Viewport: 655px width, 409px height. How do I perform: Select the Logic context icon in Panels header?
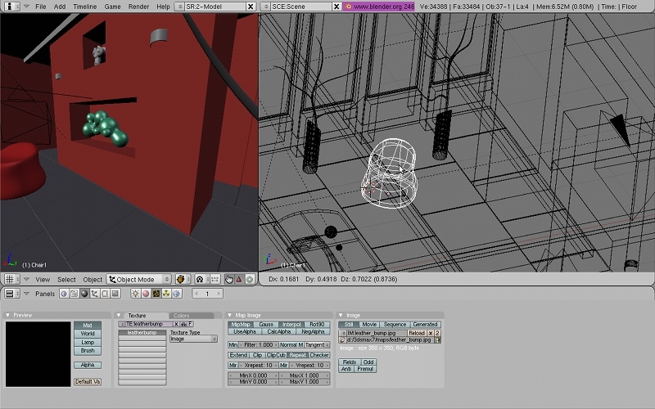coord(64,294)
